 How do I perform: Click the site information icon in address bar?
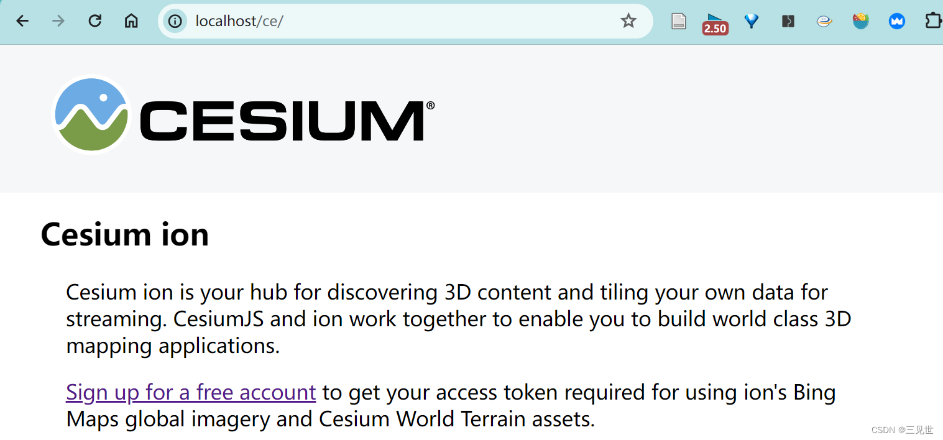click(x=175, y=21)
